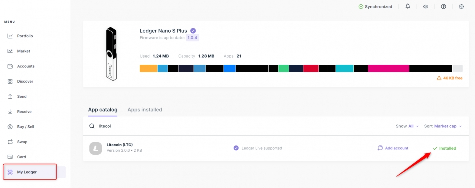The width and height of the screenshot is (475, 188).
Task: Select My Ledger in the sidebar
Action: 30,172
